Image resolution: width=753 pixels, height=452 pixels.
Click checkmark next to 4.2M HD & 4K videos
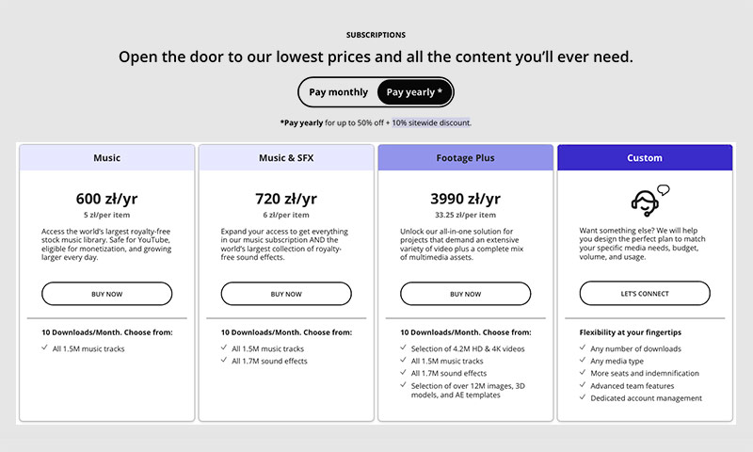[404, 348]
